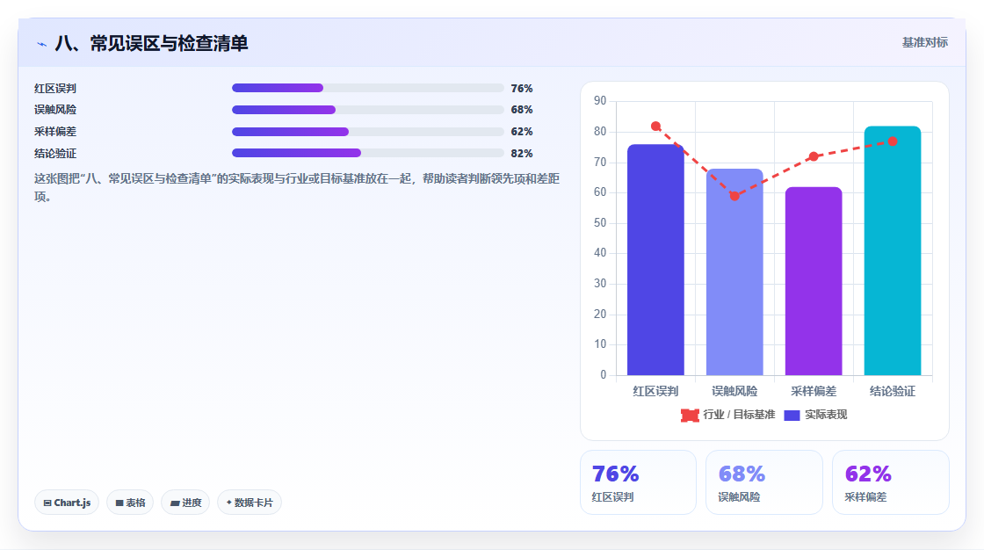Toggle the 实际表现 legend item
Image resolution: width=984 pixels, height=550 pixels.
(816, 415)
